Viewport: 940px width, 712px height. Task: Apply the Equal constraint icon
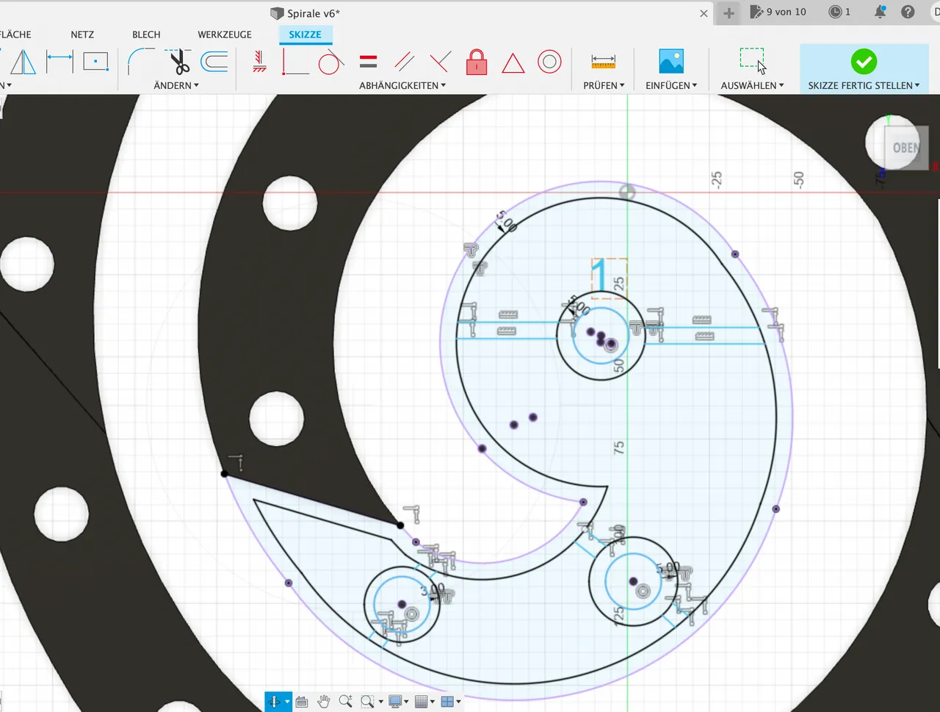coord(369,62)
